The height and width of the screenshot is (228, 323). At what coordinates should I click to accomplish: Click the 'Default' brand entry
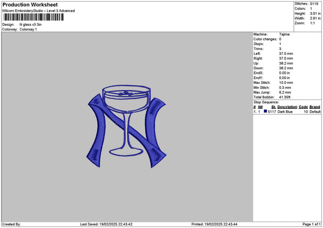tap(315, 112)
